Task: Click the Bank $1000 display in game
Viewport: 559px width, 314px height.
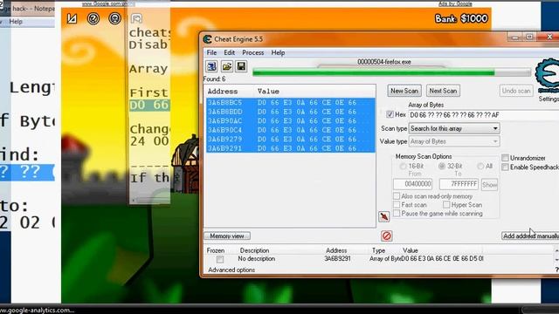Action: click(x=461, y=18)
